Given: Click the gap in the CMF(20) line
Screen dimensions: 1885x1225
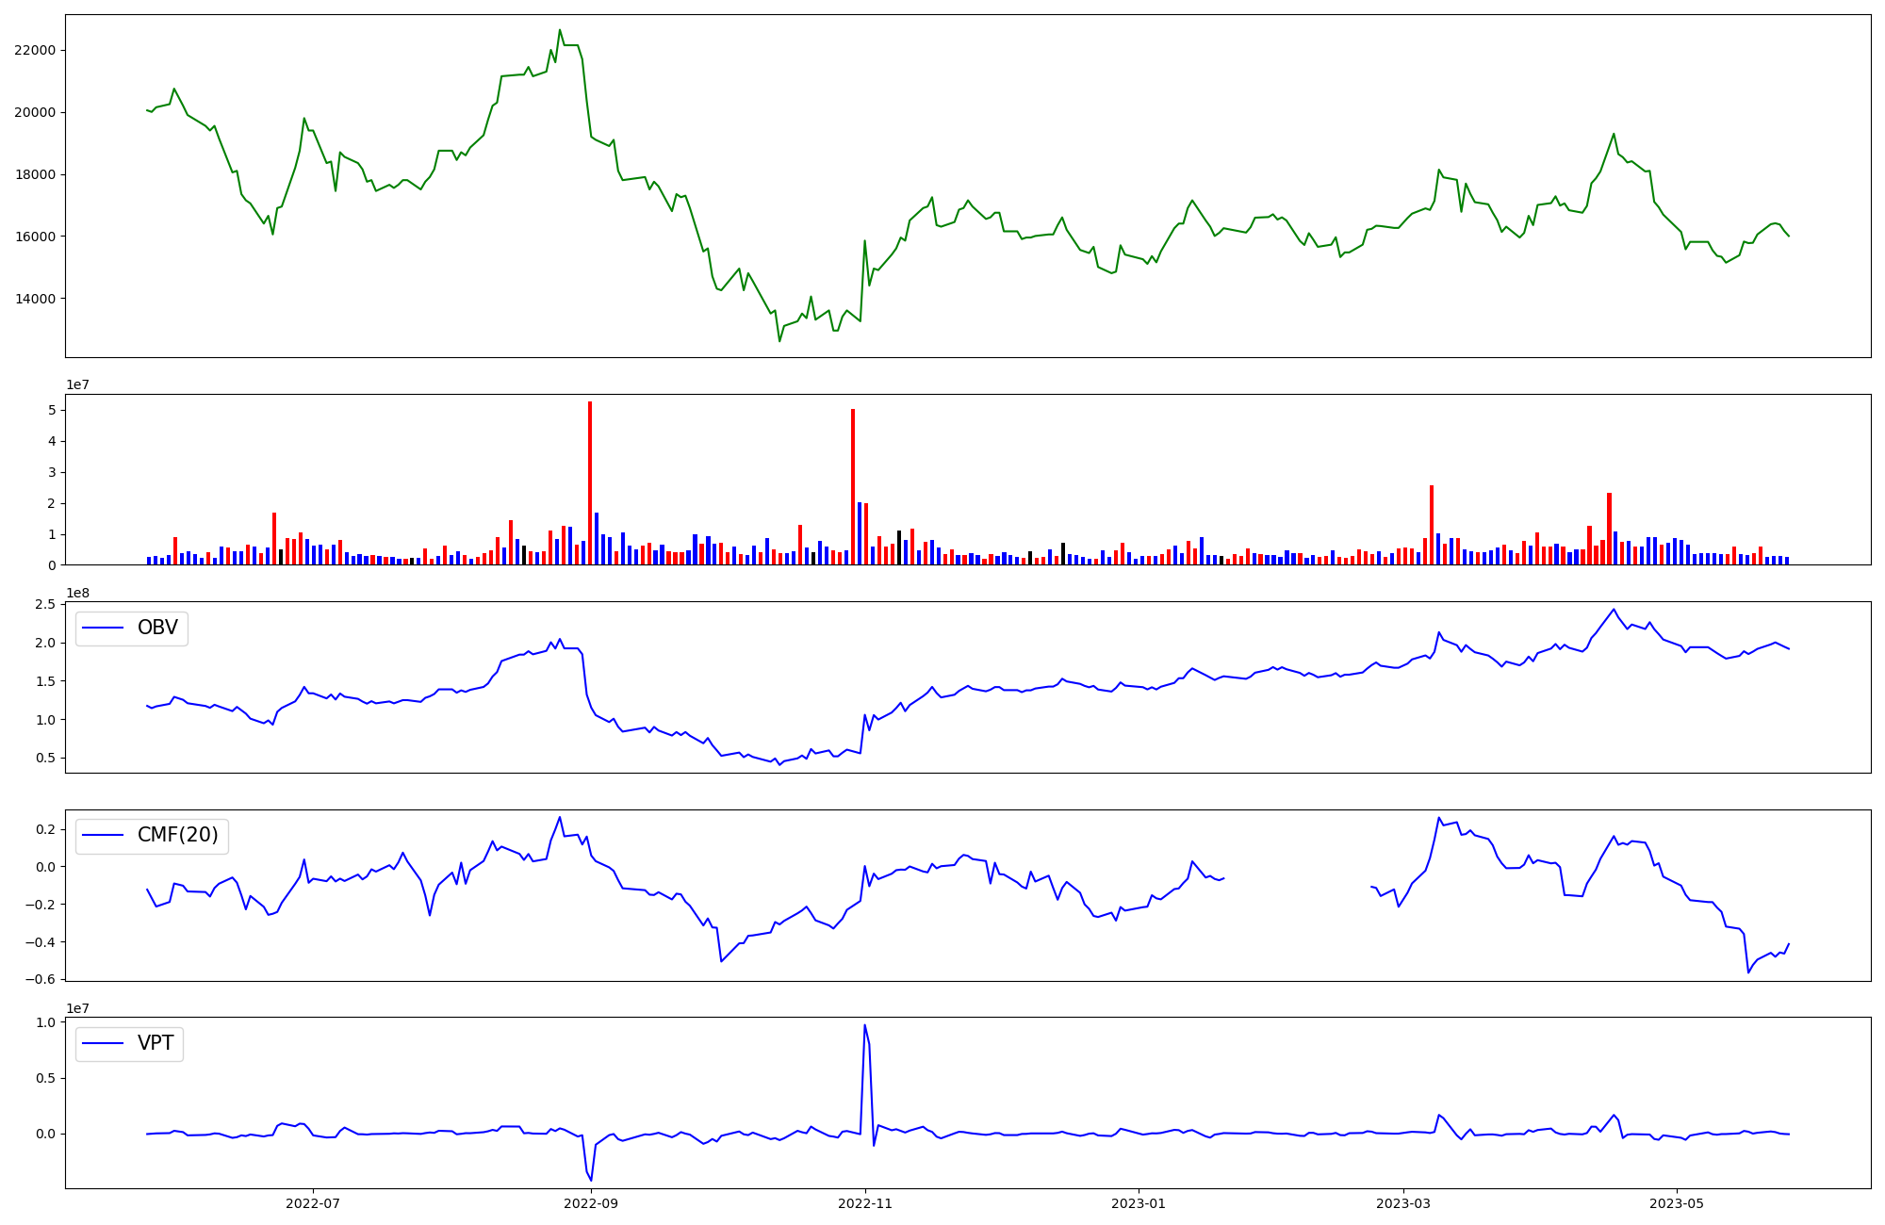Looking at the screenshot, I should pos(1297,882).
